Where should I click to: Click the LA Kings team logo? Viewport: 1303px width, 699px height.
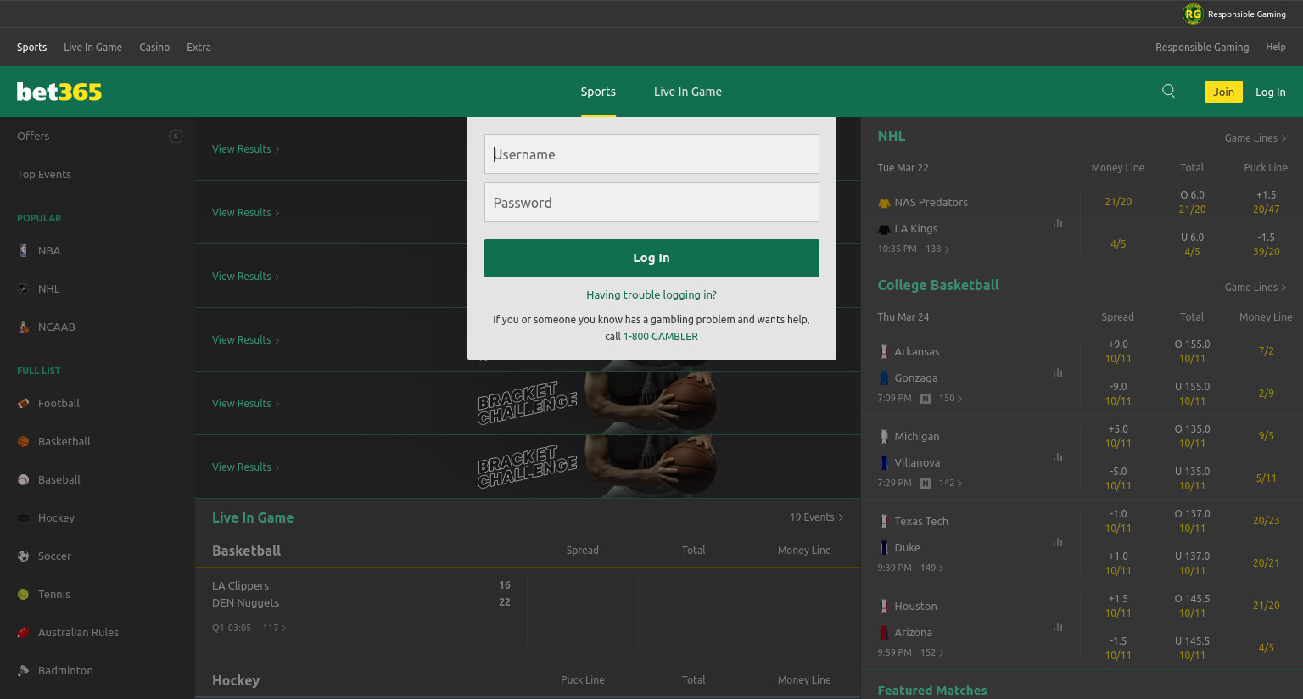coord(884,229)
